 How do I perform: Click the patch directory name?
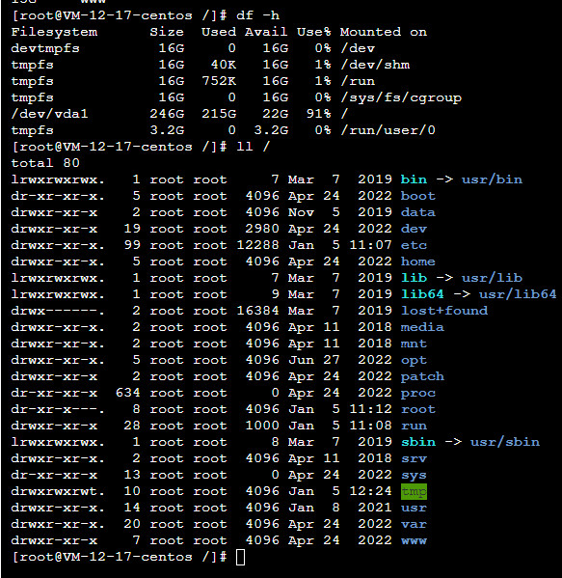click(x=422, y=376)
